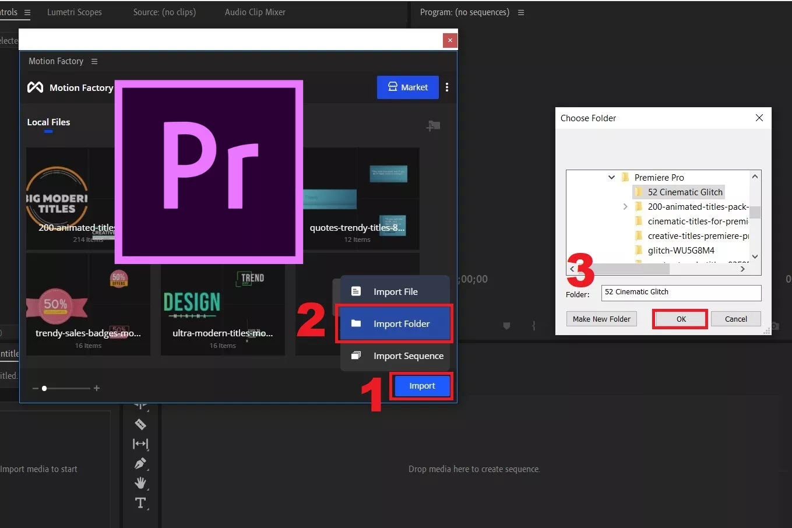Switch to the Lumetri Scopes tab
The image size is (792, 528).
click(74, 12)
